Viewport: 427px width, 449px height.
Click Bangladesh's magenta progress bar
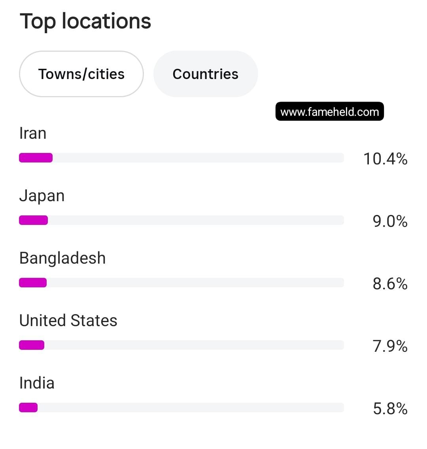tap(33, 283)
